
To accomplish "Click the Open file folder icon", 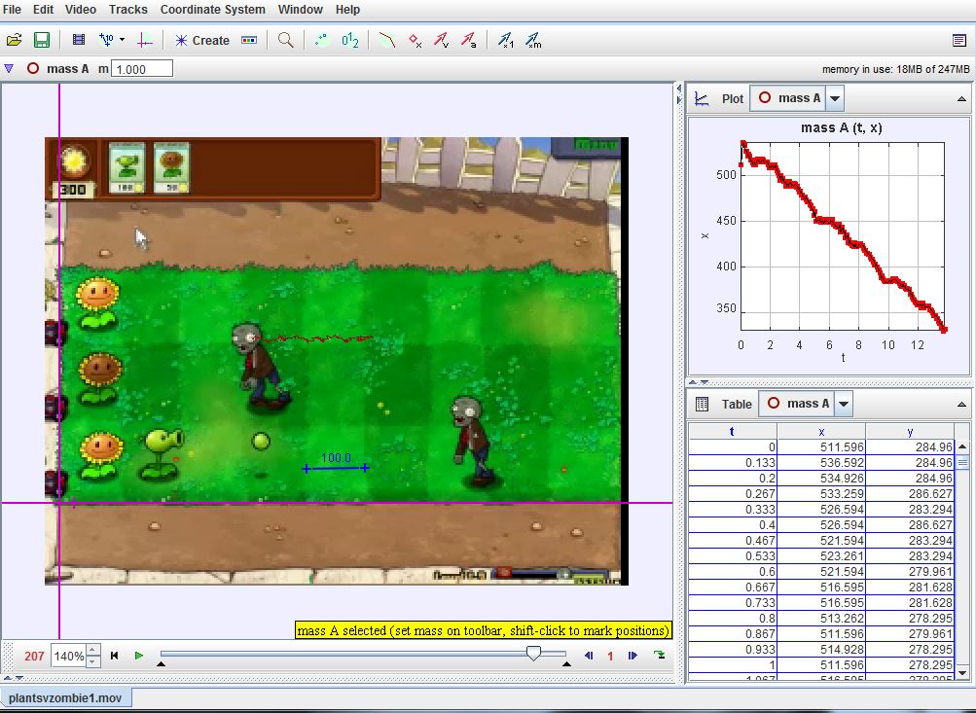I will [x=15, y=41].
